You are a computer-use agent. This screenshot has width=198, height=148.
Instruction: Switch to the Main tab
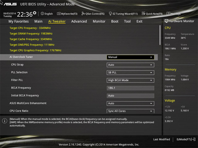point(38,21)
